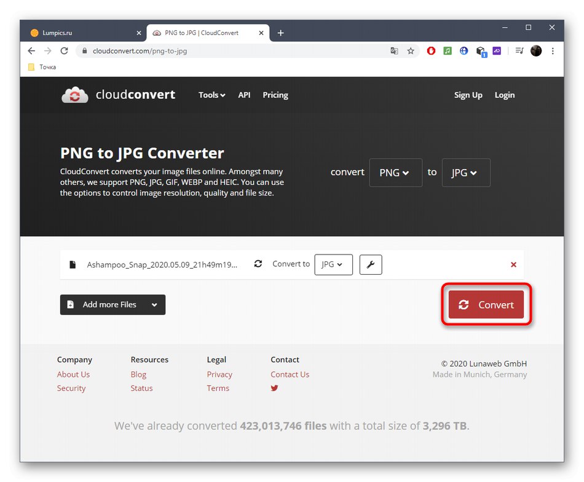Open the Точка bookmark folder

coord(42,67)
